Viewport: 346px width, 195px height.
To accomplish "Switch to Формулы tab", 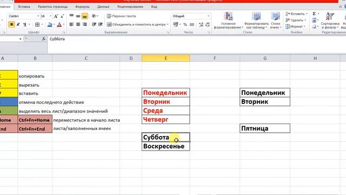I will click(x=82, y=6).
